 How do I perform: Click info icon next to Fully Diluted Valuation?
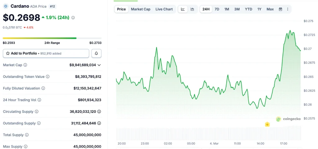point(43,88)
